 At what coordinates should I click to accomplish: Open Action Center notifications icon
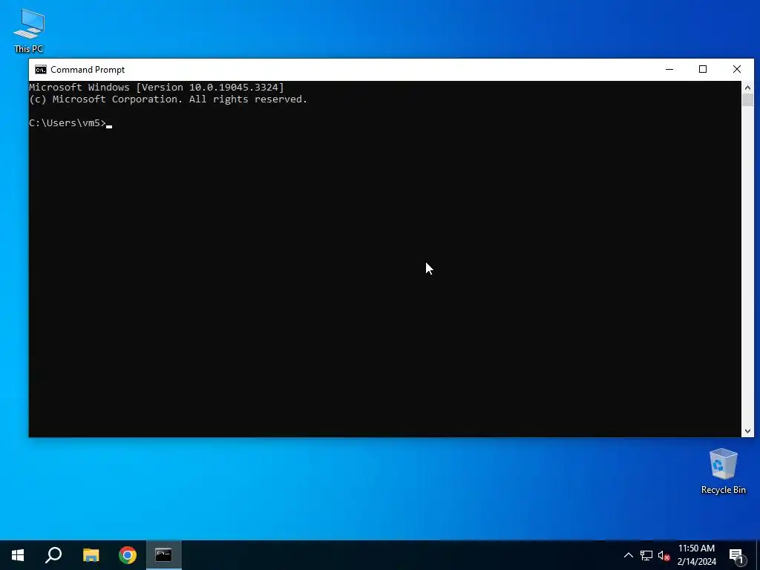[x=737, y=555]
